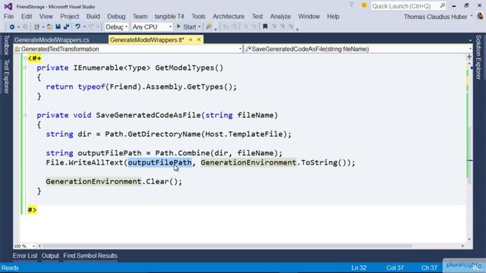Open the Find Symbol Results tab

[x=90, y=256]
